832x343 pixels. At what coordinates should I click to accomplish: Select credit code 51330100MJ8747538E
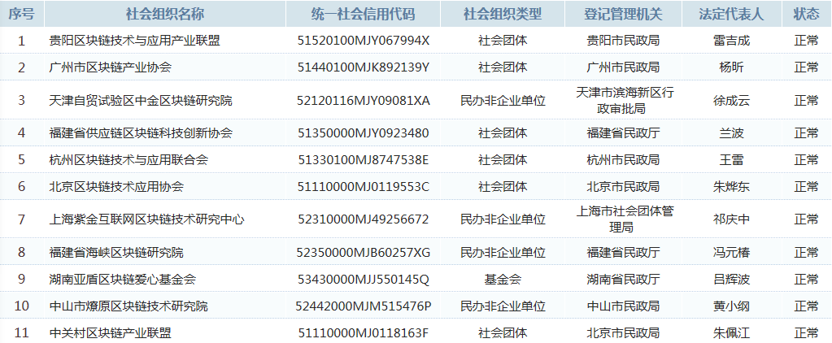pyautogui.click(x=364, y=159)
